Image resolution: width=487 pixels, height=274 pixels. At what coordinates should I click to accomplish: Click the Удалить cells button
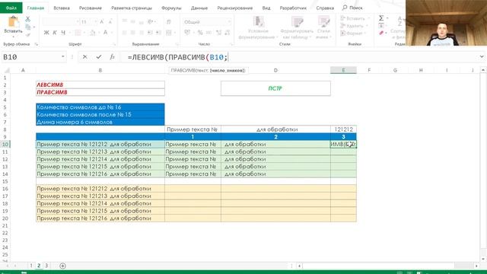(x=354, y=26)
